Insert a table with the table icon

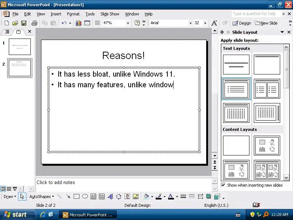[x=87, y=23]
